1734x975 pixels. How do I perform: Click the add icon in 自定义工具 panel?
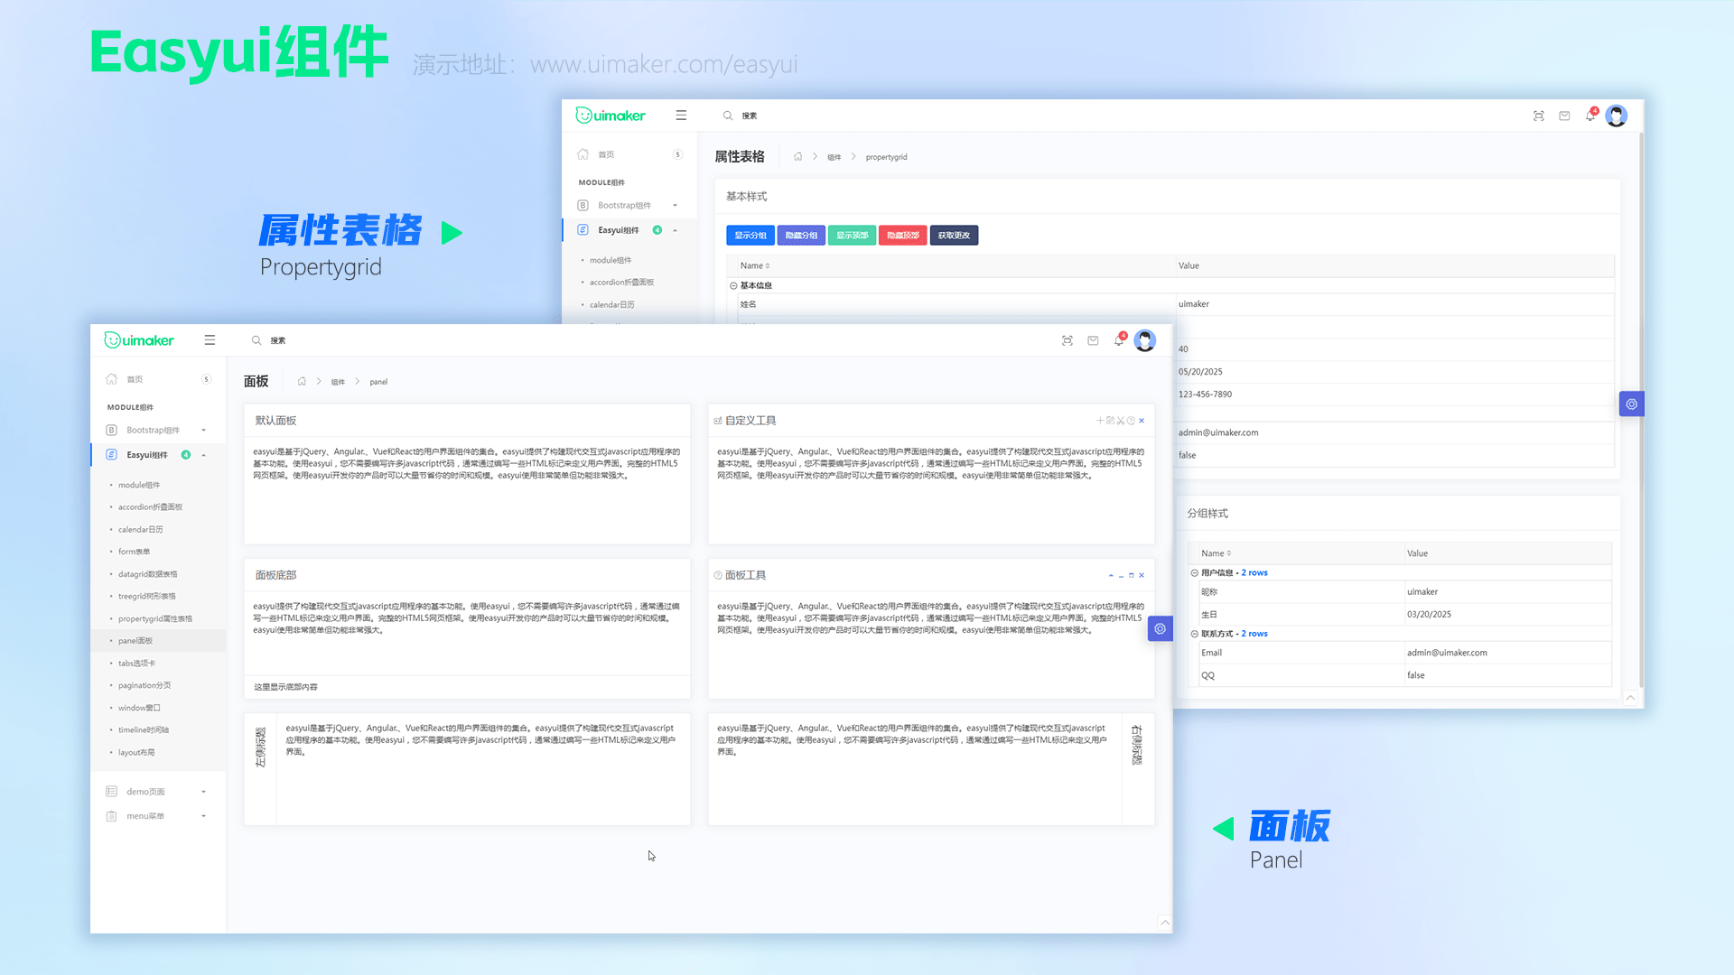[x=1100, y=421]
